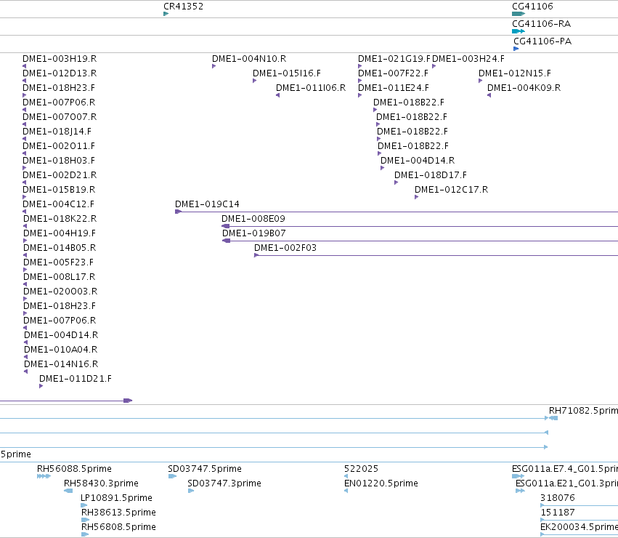The width and height of the screenshot is (618, 538).
Task: Select the CG41106 gene label
Action: pos(532,7)
